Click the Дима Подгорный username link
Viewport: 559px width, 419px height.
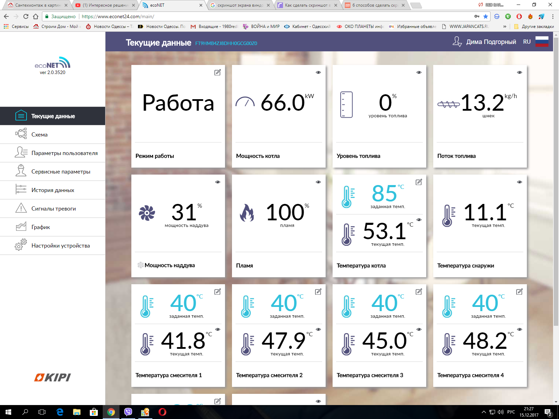[491, 42]
